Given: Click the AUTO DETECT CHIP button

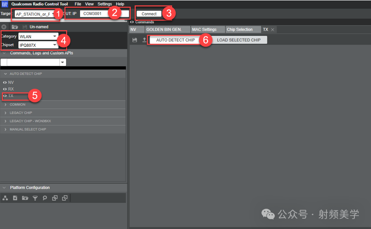Looking at the screenshot, I should 176,40.
